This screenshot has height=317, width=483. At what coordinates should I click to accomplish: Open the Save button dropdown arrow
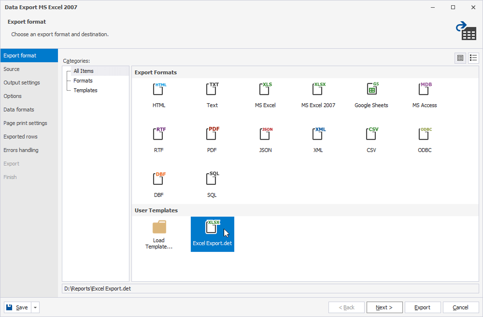[x=35, y=307]
